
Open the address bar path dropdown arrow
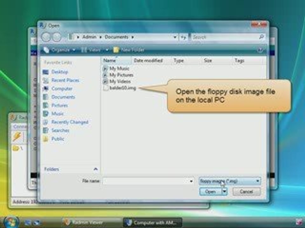tap(175, 37)
